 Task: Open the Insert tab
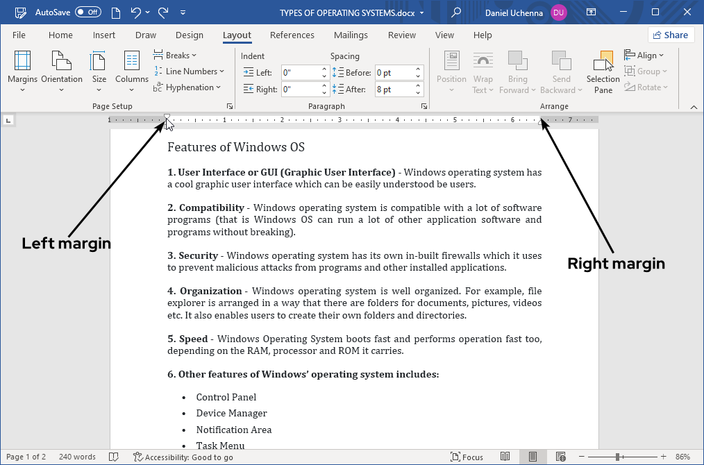(x=104, y=35)
